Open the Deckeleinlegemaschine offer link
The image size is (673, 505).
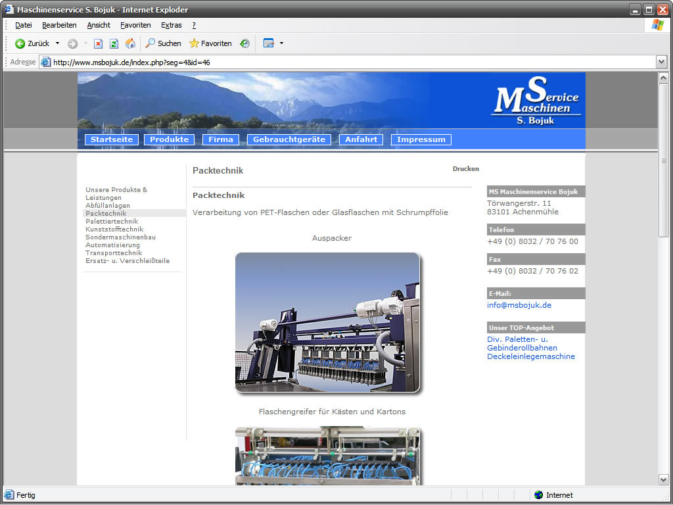coord(531,356)
